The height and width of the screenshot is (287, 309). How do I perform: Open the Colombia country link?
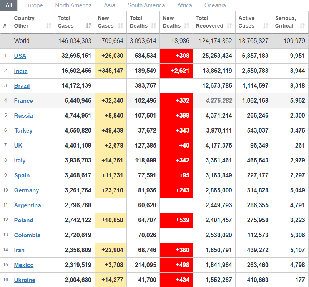27,235
